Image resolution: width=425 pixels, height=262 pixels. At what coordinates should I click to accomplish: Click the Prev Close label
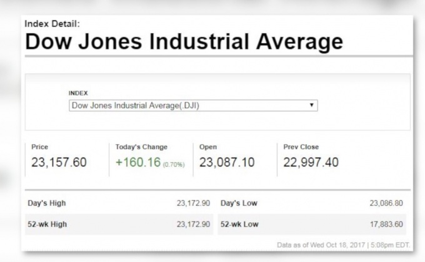(301, 147)
